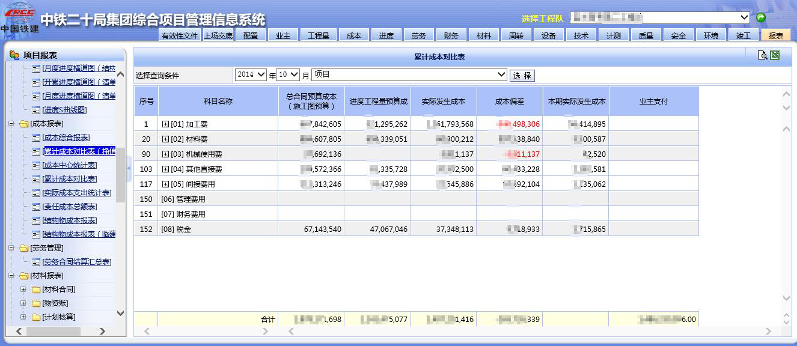The height and width of the screenshot is (346, 797).
Task: Switch to the 有效性文件 tab
Action: point(180,35)
